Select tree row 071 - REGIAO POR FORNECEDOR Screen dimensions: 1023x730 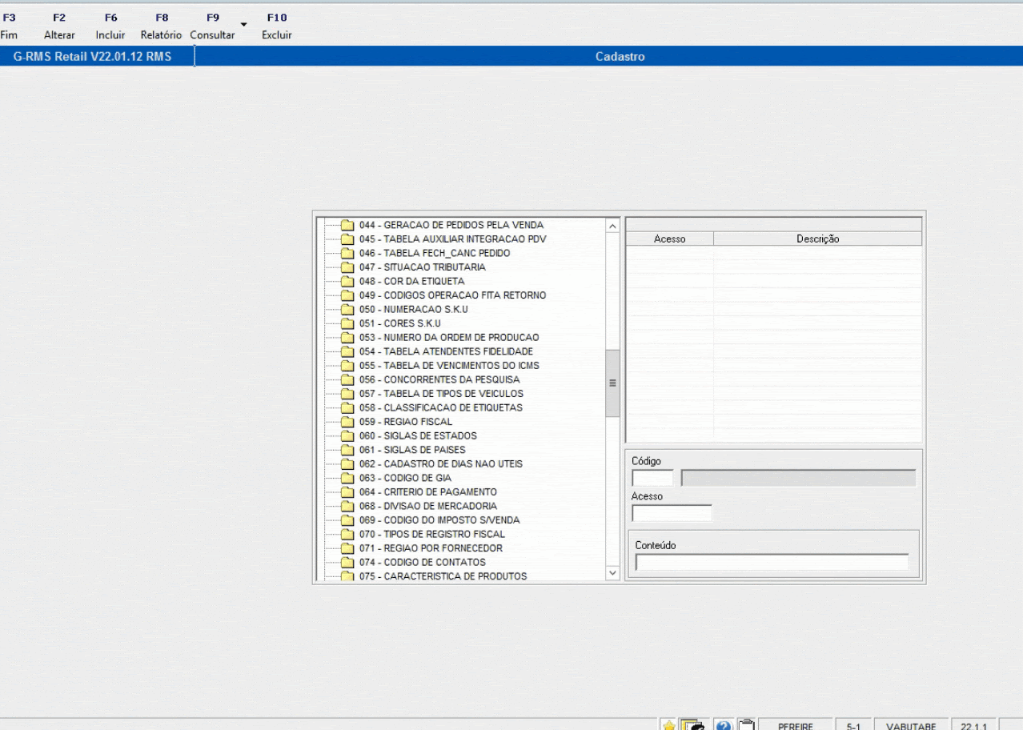pos(431,548)
